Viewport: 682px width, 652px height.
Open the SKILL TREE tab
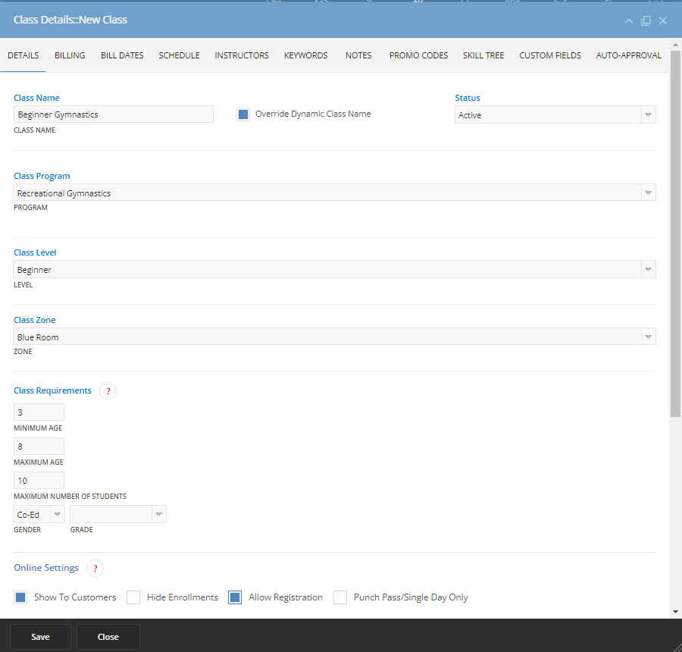[483, 55]
